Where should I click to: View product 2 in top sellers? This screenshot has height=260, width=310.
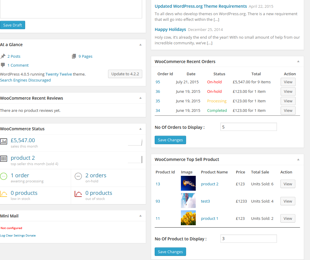point(288,184)
